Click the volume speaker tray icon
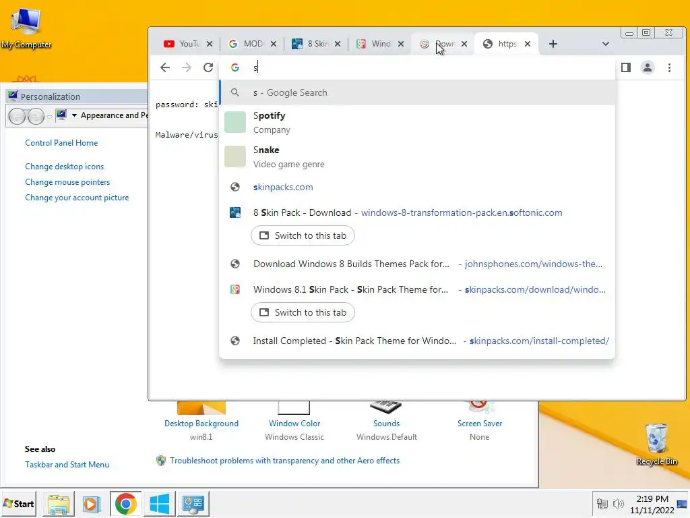This screenshot has height=518, width=690. 619,503
